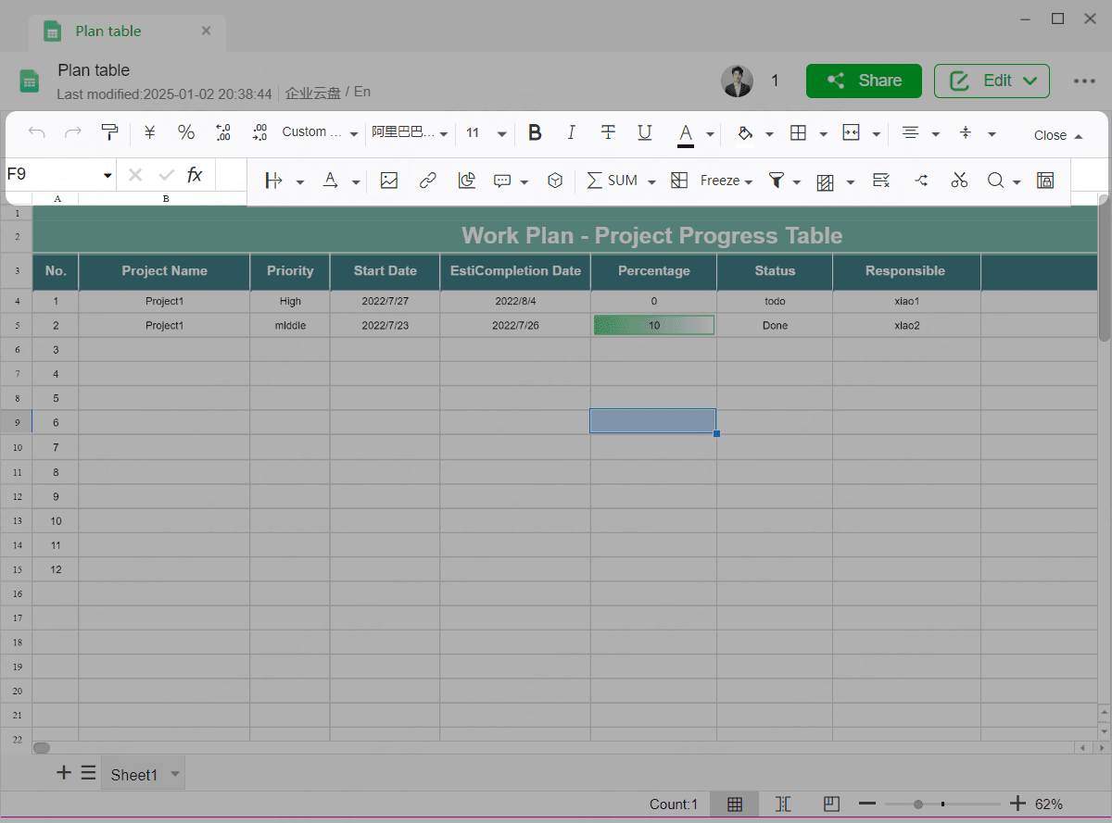Image resolution: width=1112 pixels, height=823 pixels.
Task: Insert a chart
Action: pos(467,181)
